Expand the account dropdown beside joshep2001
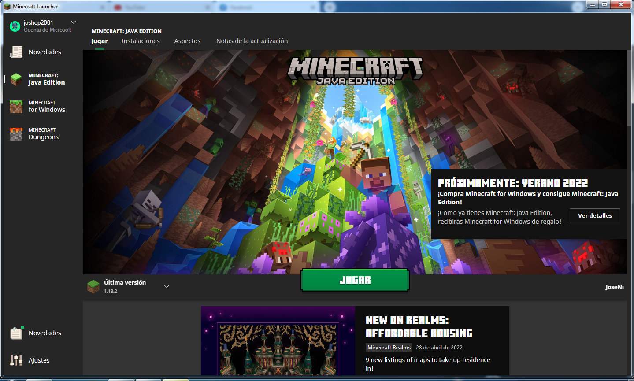 click(73, 22)
